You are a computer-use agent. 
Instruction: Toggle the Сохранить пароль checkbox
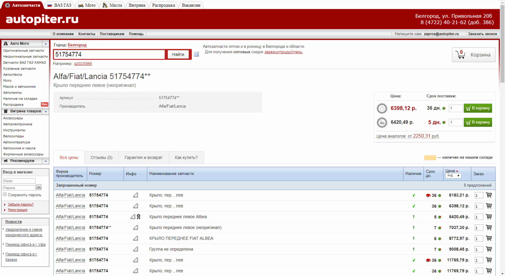click(x=5, y=194)
